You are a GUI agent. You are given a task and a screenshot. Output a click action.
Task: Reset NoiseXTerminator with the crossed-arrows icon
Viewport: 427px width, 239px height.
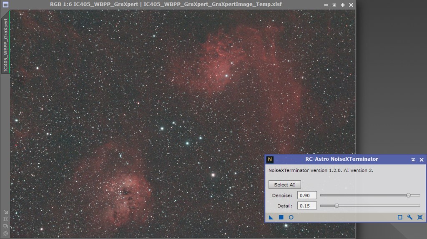click(420, 217)
